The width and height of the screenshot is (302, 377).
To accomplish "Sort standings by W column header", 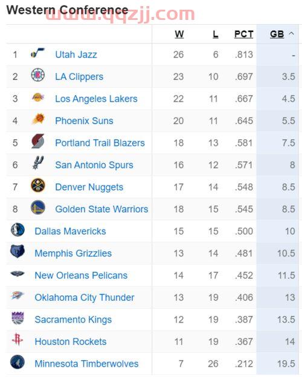I will (x=179, y=34).
